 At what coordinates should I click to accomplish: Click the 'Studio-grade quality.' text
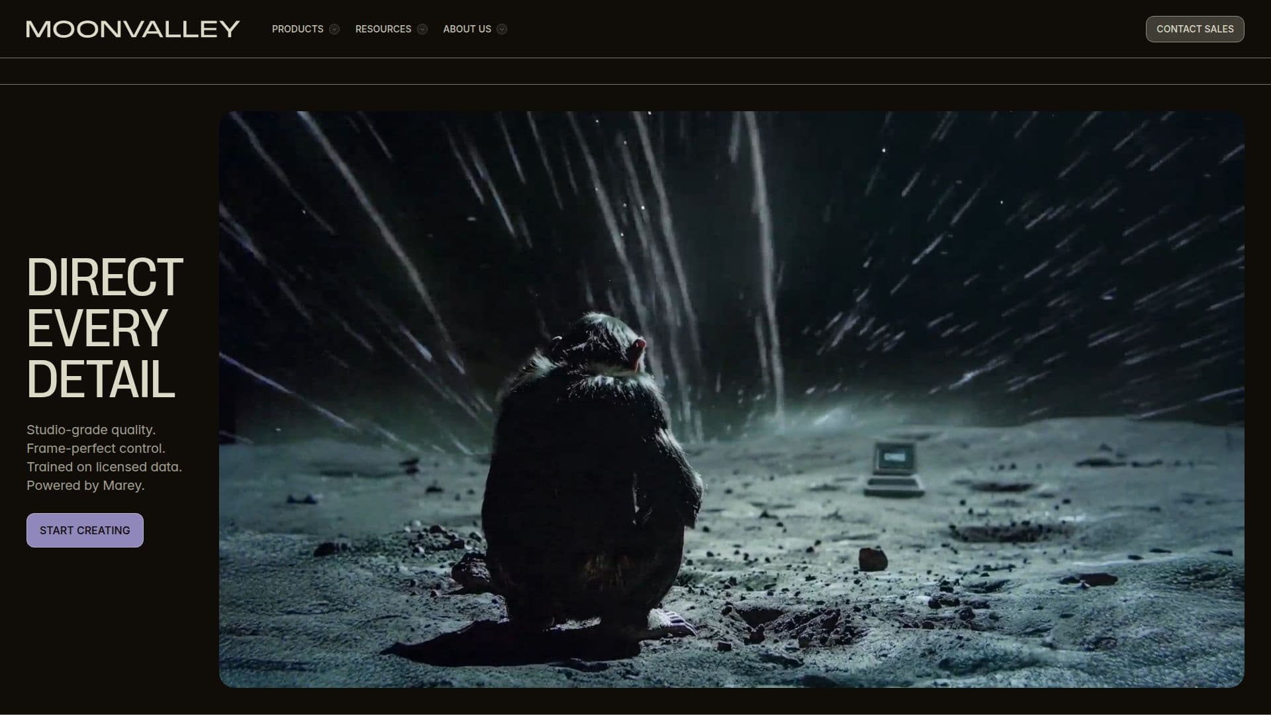(x=91, y=430)
